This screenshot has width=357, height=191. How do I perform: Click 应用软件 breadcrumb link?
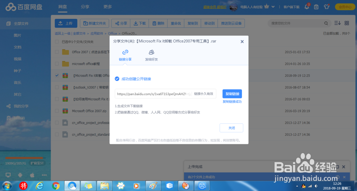click(97, 34)
